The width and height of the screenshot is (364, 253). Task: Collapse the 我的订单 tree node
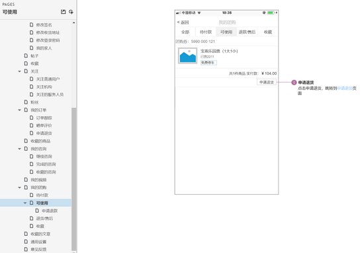pyautogui.click(x=19, y=110)
